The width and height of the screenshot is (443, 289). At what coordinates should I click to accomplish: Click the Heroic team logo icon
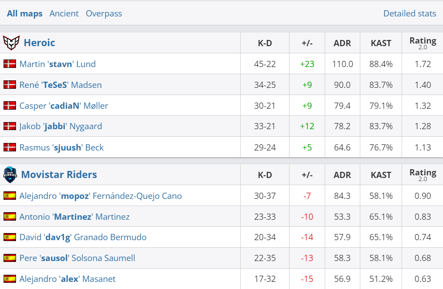pos(11,43)
